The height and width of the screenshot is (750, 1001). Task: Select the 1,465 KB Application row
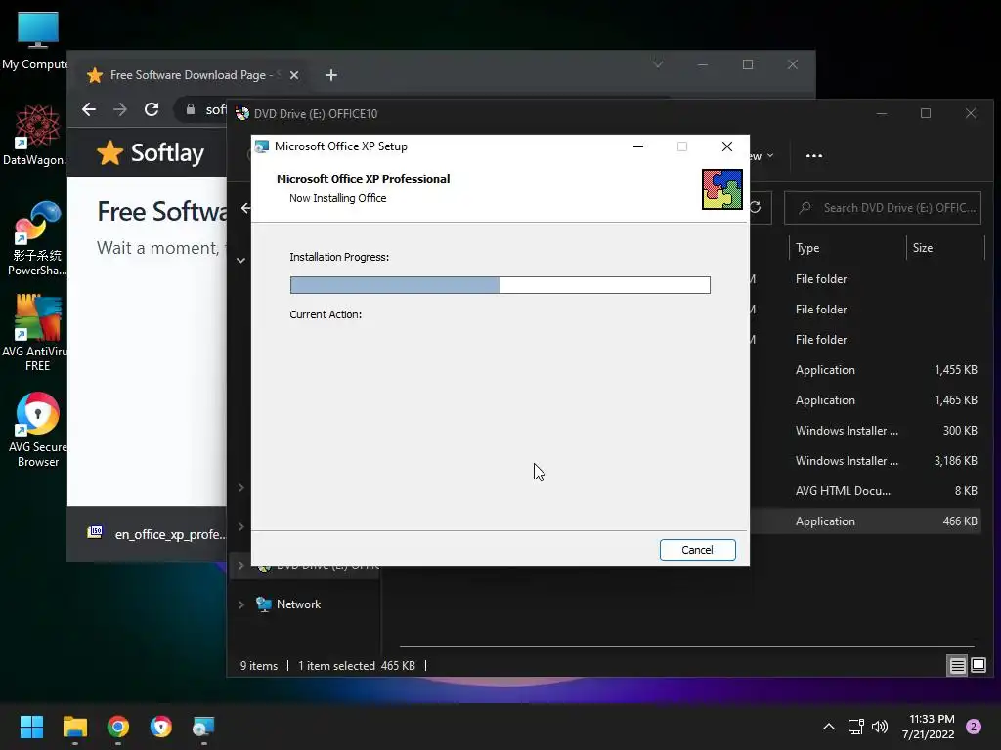point(865,400)
